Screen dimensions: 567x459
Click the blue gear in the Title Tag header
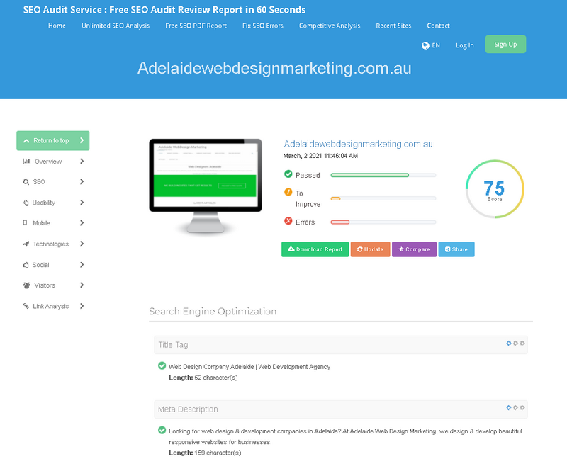coord(509,344)
